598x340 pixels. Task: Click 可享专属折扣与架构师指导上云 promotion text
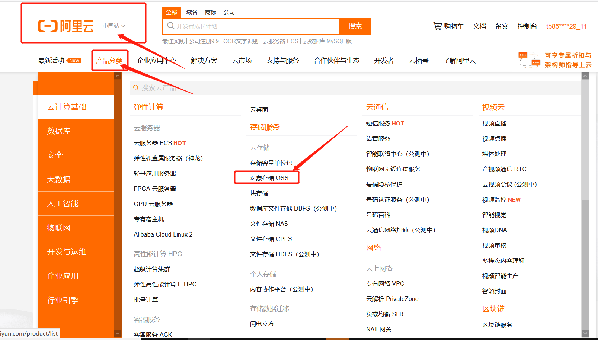point(568,60)
